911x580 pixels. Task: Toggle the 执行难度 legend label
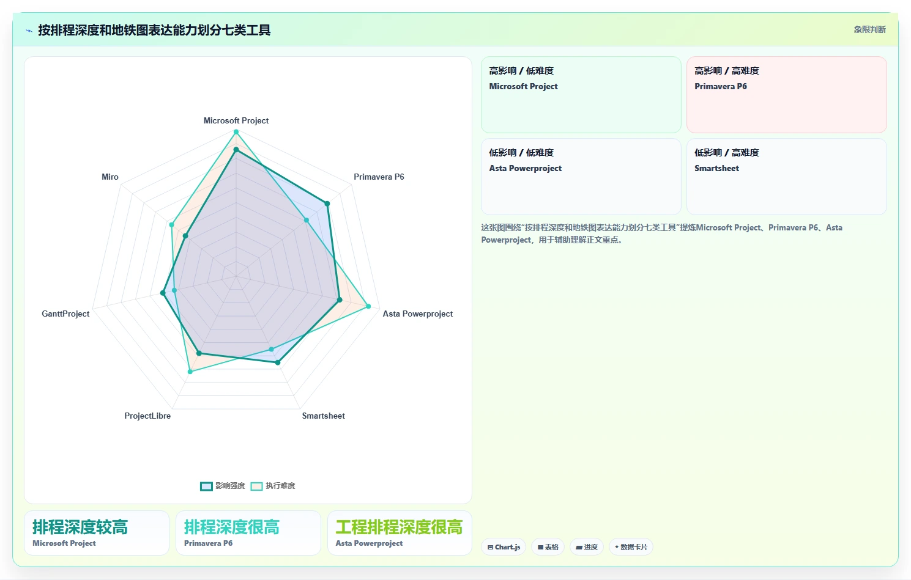(x=280, y=486)
